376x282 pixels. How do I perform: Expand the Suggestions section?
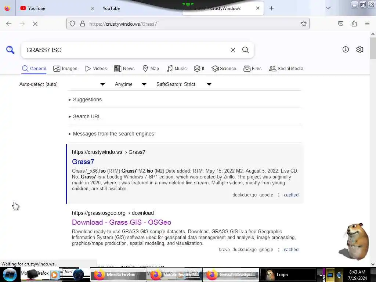pos(85,100)
